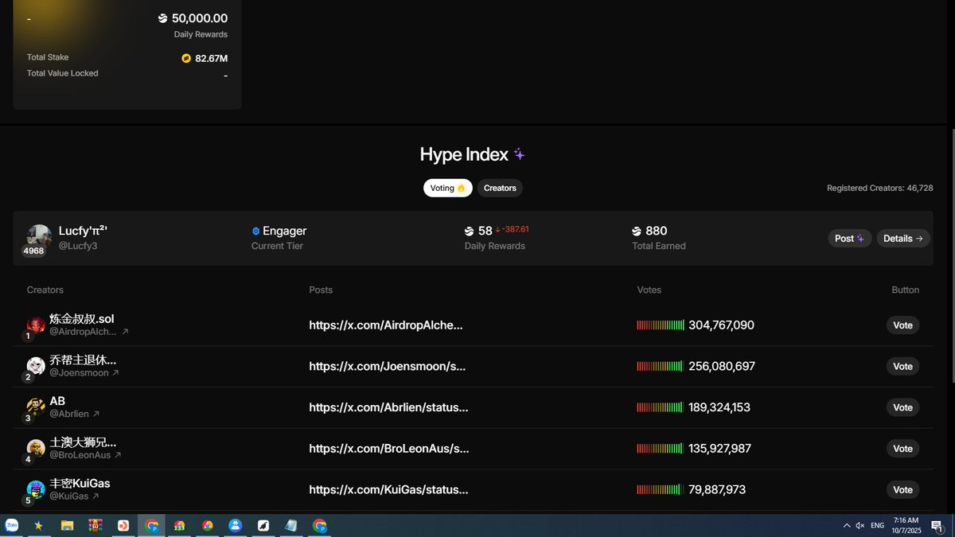Show hidden system tray icons

(x=846, y=526)
